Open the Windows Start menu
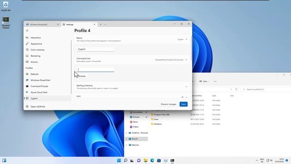Viewport: 291px width, 164px height. point(119,160)
